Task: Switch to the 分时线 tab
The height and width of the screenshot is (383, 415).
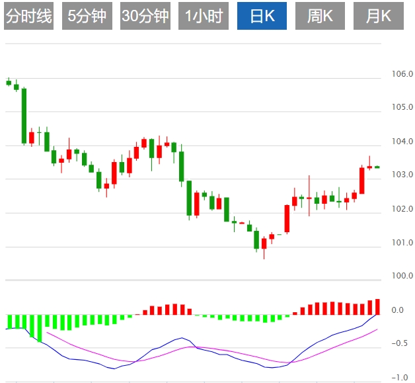Action: pos(29,17)
